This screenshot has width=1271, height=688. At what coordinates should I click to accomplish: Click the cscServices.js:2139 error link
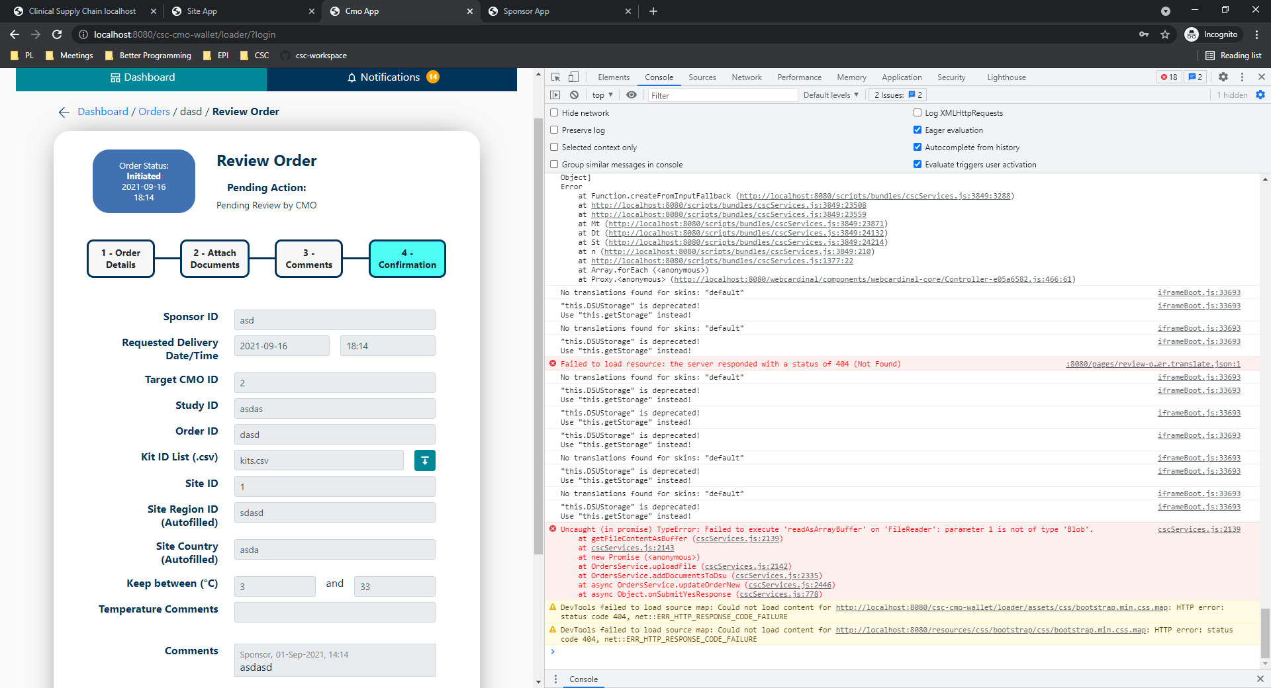pyautogui.click(x=1198, y=529)
